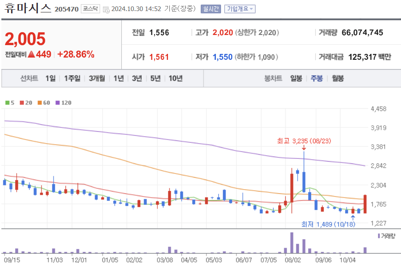The width and height of the screenshot is (401, 267).
Task: Click the calendar clock icon beside date
Action: (x=106, y=10)
